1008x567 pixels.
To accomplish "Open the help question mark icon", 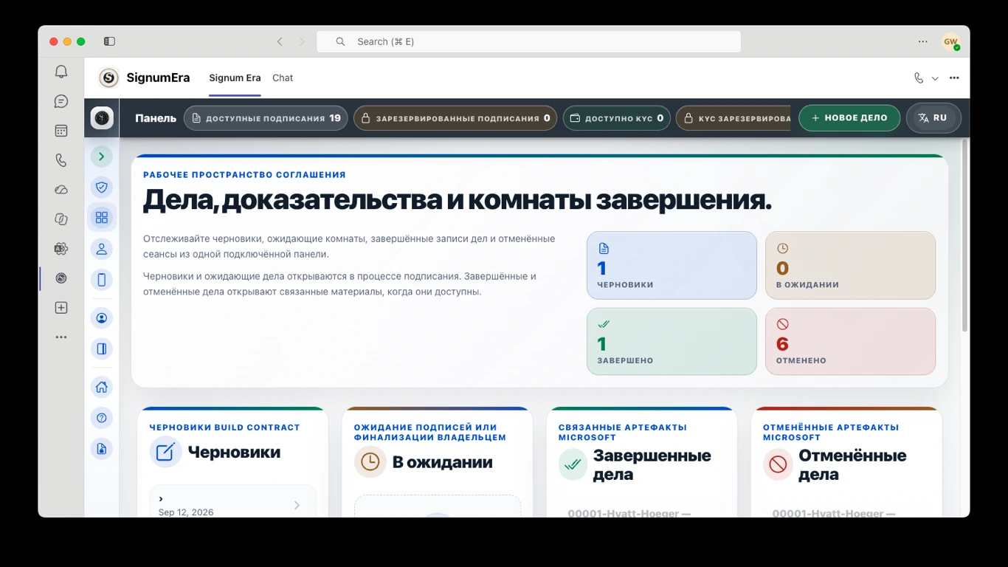I will pos(102,418).
